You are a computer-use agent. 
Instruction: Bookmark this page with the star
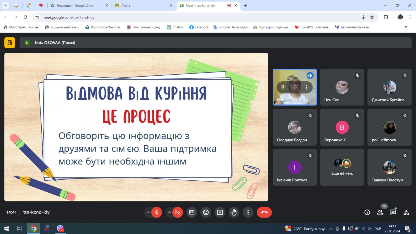point(372,17)
